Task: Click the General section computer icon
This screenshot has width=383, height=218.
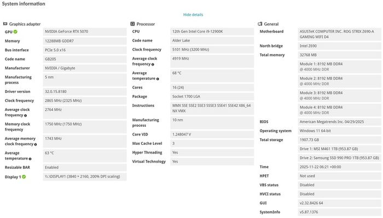Action: click(x=260, y=24)
